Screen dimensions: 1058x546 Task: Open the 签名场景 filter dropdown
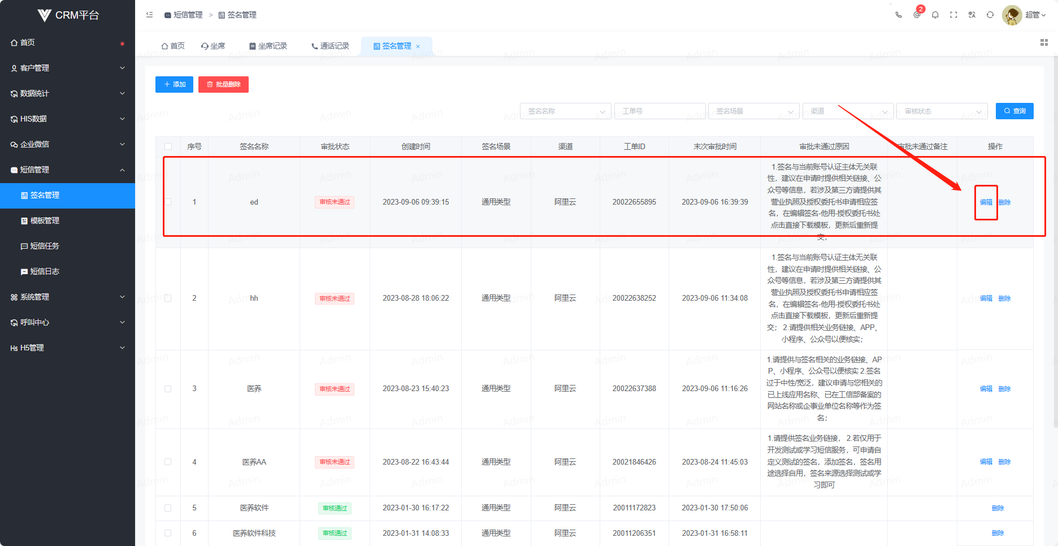click(x=754, y=111)
